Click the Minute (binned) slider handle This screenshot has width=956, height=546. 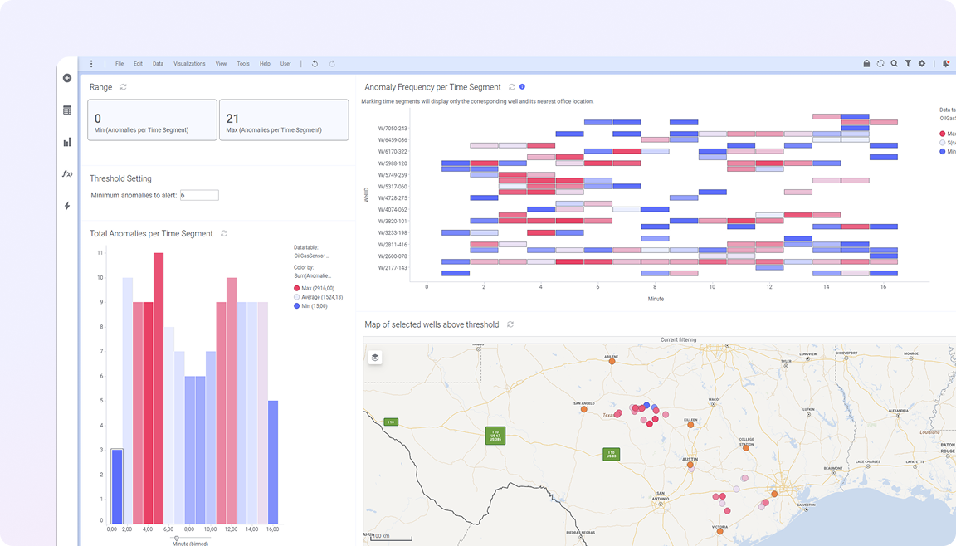coord(176,538)
